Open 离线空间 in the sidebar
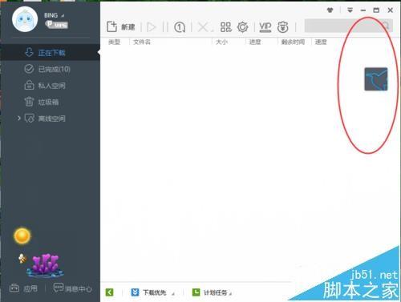 (50, 119)
